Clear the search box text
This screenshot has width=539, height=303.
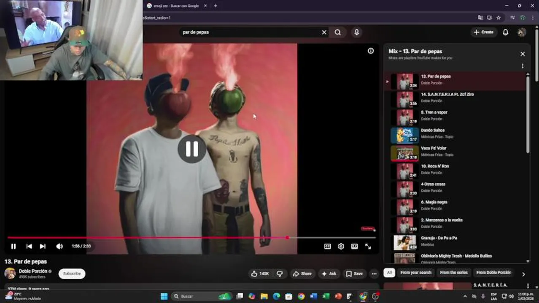click(324, 32)
